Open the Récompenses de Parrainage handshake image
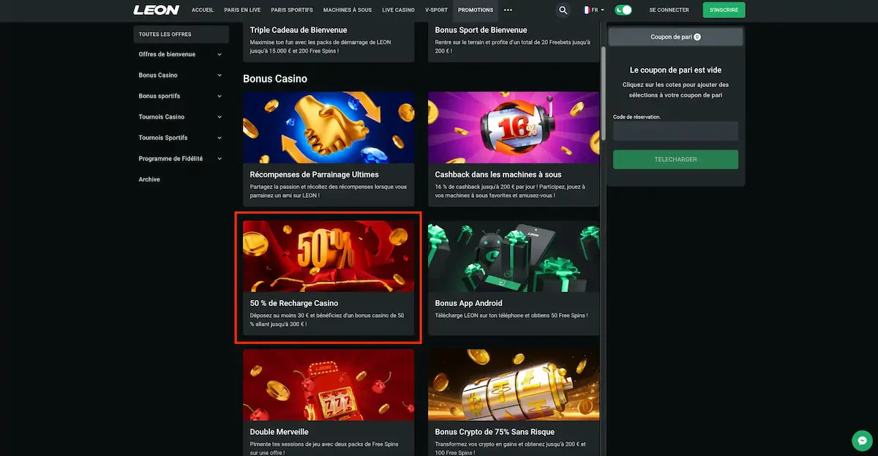Viewport: 878px width, 456px height. (329, 127)
